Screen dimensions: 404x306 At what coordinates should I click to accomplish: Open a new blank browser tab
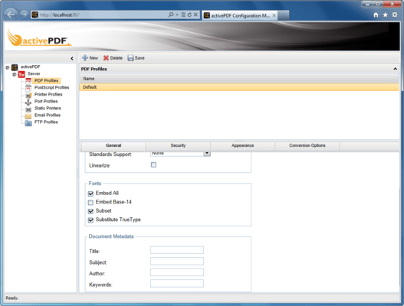coord(284,15)
